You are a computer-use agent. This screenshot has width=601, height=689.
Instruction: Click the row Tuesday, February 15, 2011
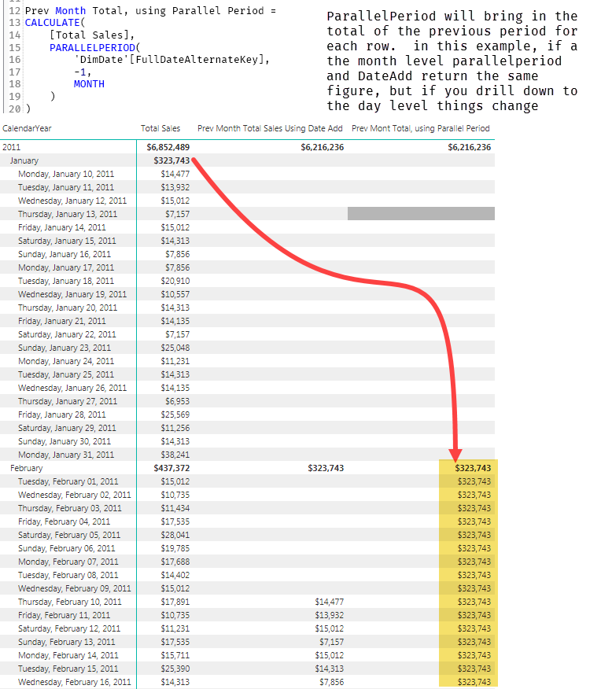point(247,669)
